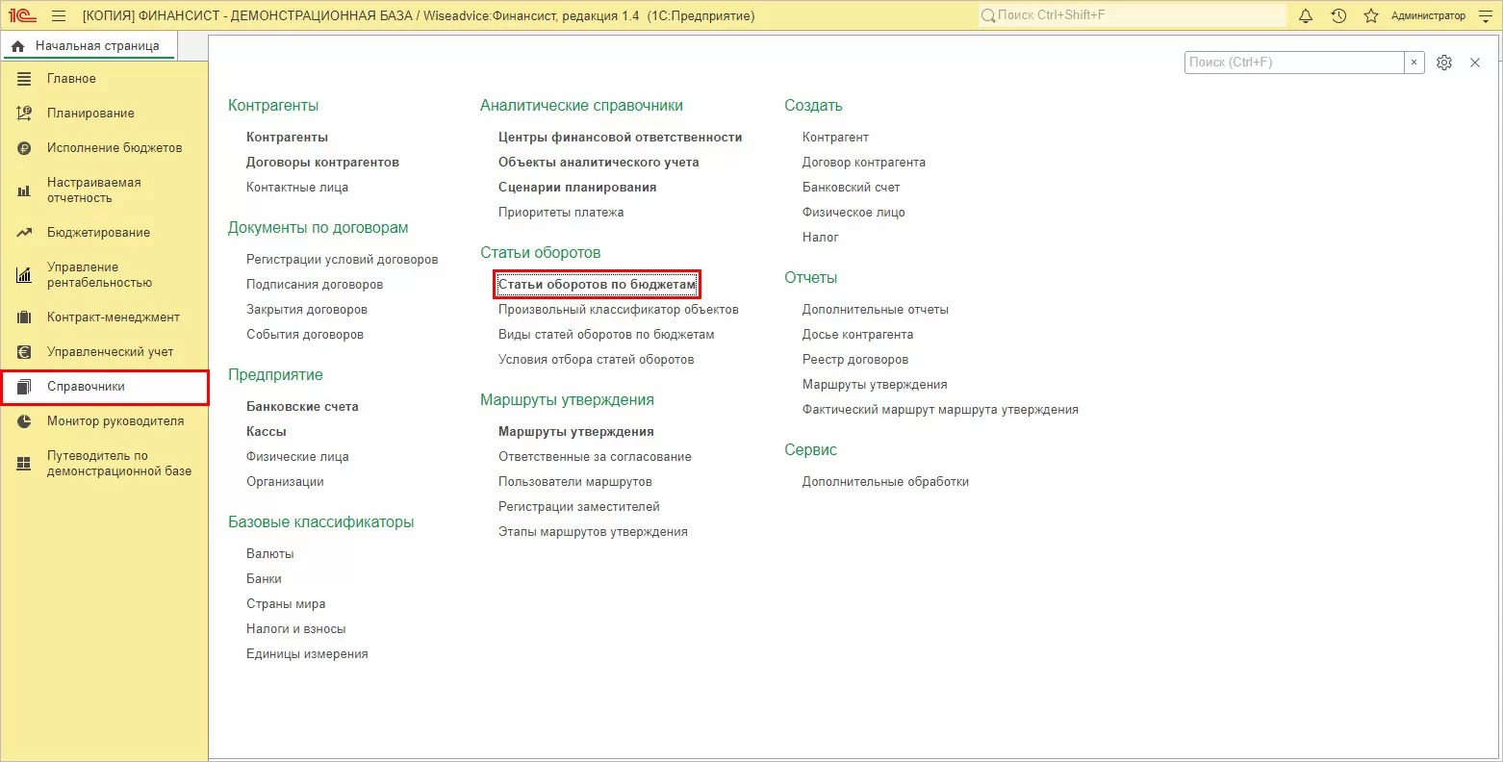The height and width of the screenshot is (762, 1503).
Task: Open Контактные лица
Action: [x=297, y=188]
